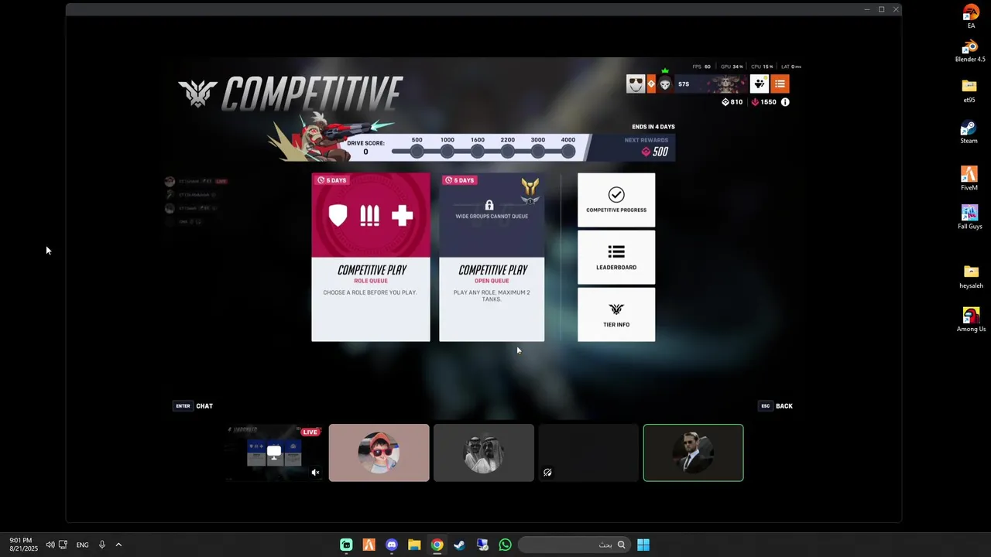
Task: Open WhatsApp from the taskbar
Action: point(506,545)
